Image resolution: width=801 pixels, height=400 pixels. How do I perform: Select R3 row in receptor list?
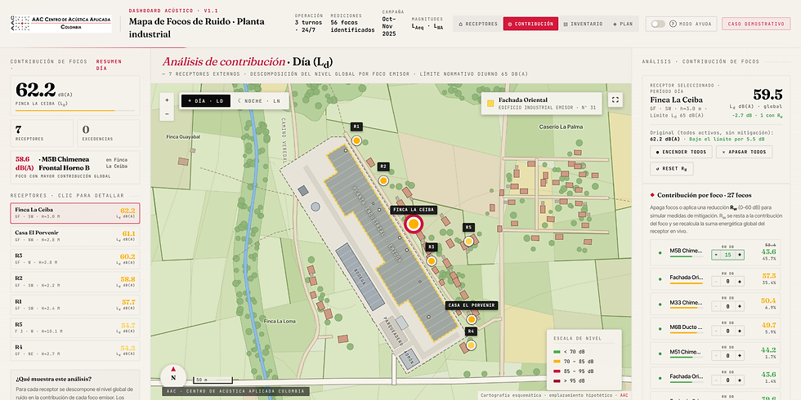tap(75, 260)
